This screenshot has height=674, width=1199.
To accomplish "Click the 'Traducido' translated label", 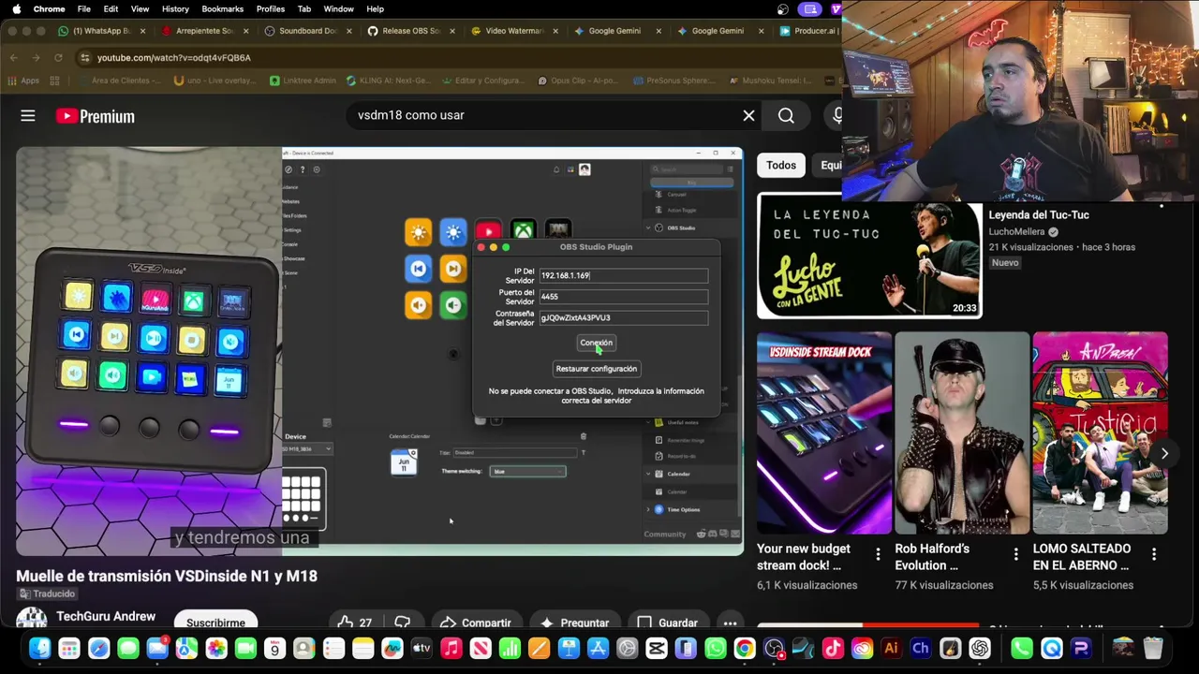I will pyautogui.click(x=47, y=593).
